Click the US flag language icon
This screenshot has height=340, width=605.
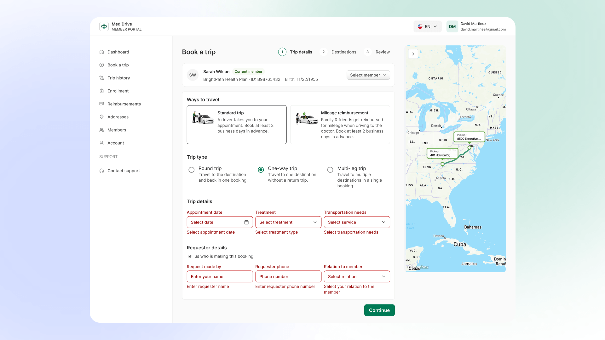pos(420,26)
